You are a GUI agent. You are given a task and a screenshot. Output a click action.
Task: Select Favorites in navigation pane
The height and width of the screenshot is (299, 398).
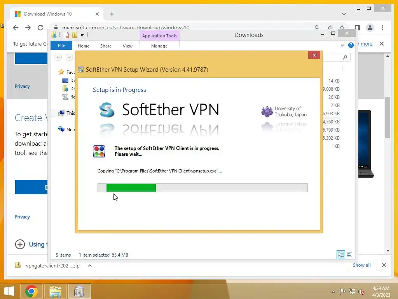click(x=67, y=72)
